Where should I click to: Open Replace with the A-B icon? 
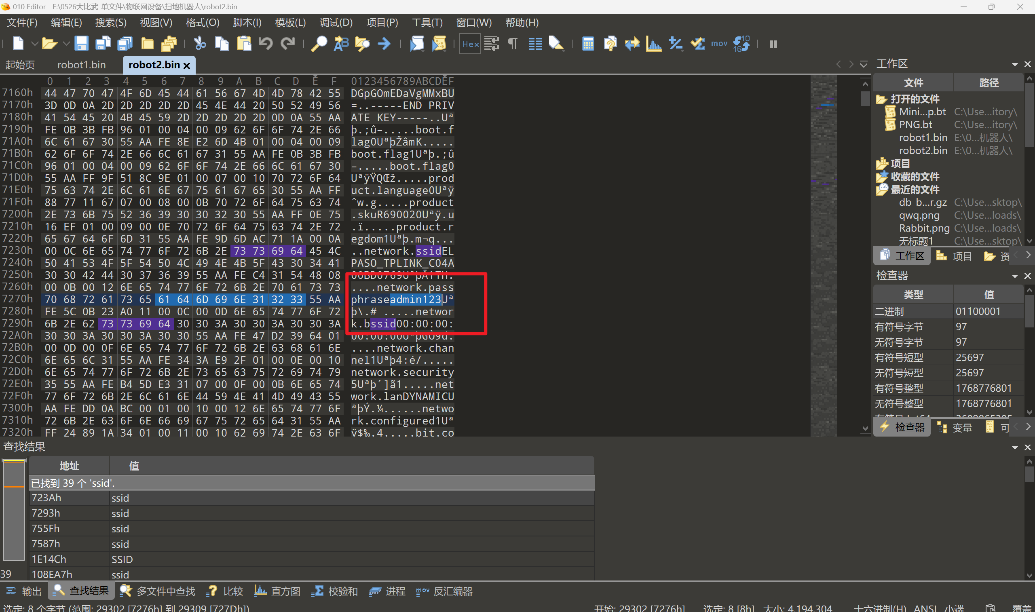tap(341, 43)
